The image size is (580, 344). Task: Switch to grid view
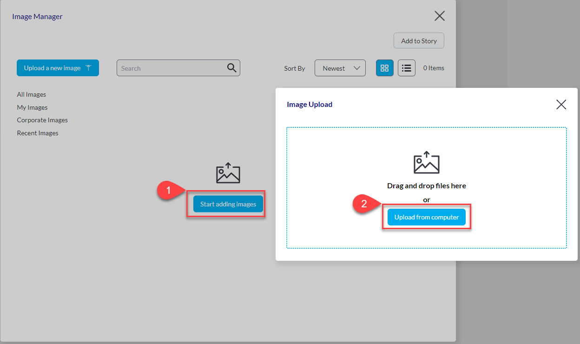point(384,68)
